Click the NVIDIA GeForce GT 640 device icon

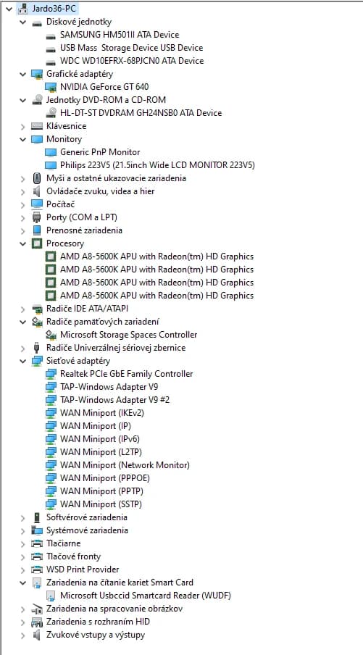tap(51, 87)
